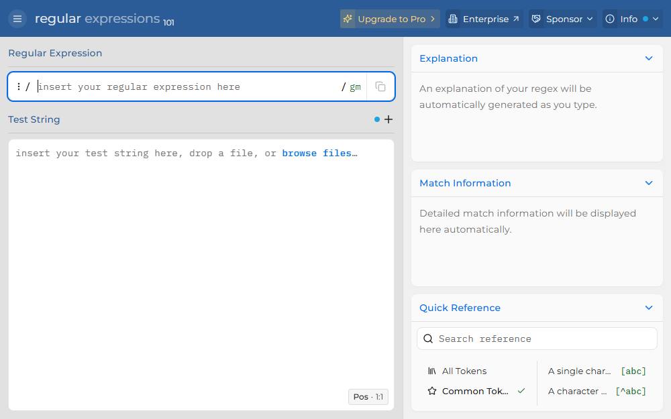Focus the test string text area
The image size is (671, 419).
[x=201, y=274]
